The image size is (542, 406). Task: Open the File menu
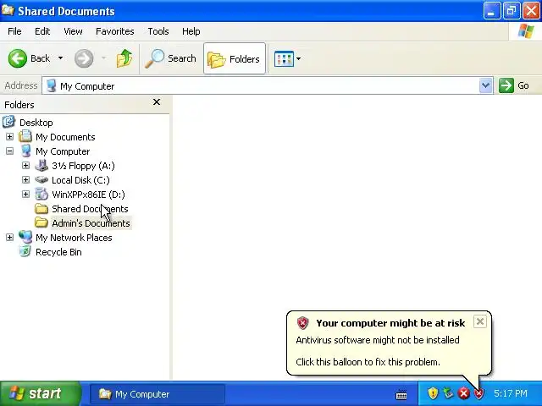14,31
